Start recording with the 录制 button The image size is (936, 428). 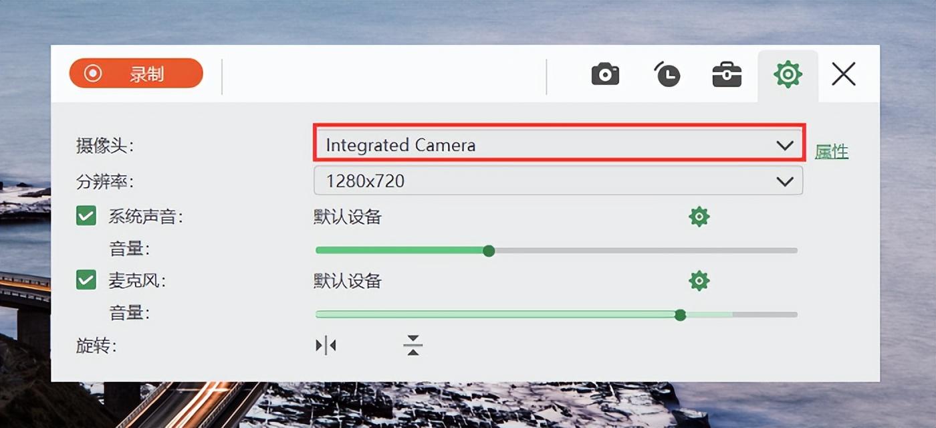click(136, 73)
